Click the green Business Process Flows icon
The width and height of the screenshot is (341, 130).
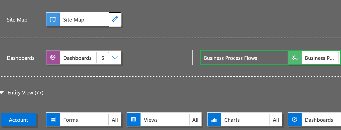[295, 58]
